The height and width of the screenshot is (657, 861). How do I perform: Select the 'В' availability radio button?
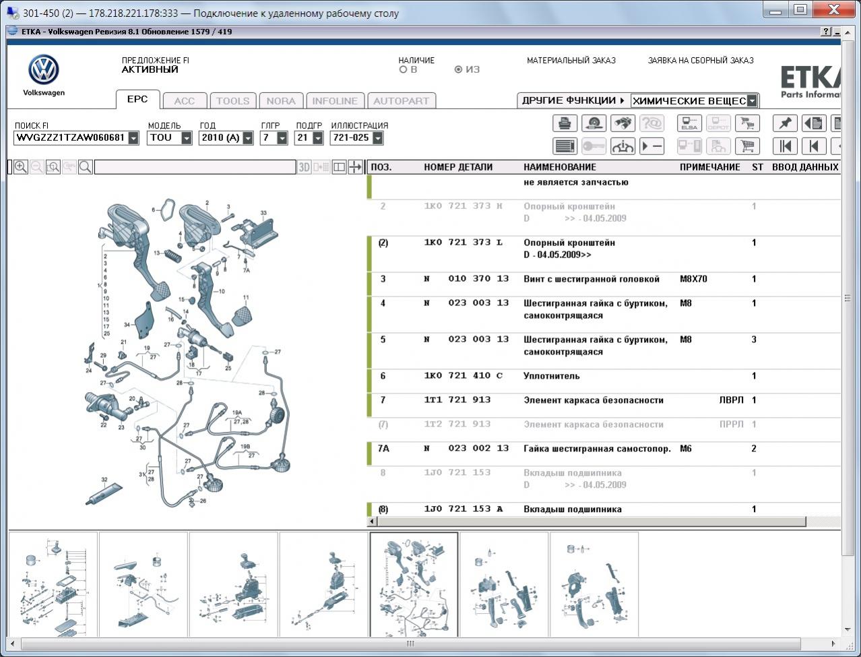tap(403, 69)
